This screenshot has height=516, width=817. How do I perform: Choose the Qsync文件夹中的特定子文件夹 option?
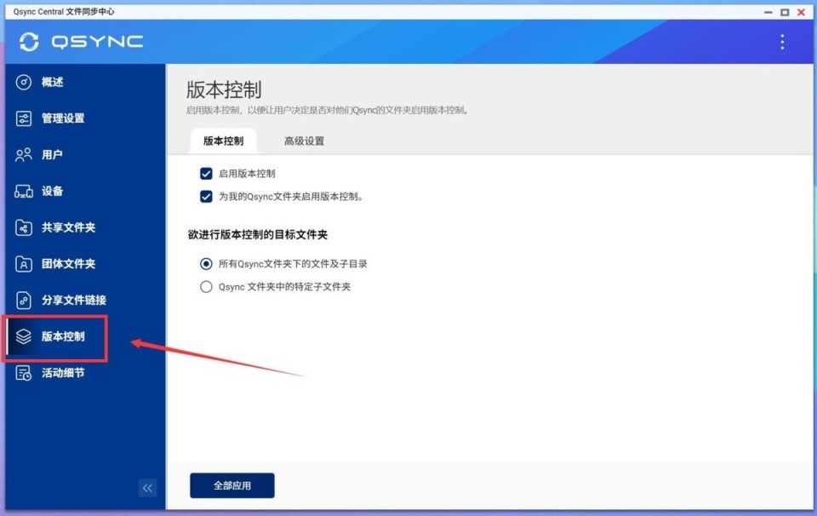pos(205,286)
